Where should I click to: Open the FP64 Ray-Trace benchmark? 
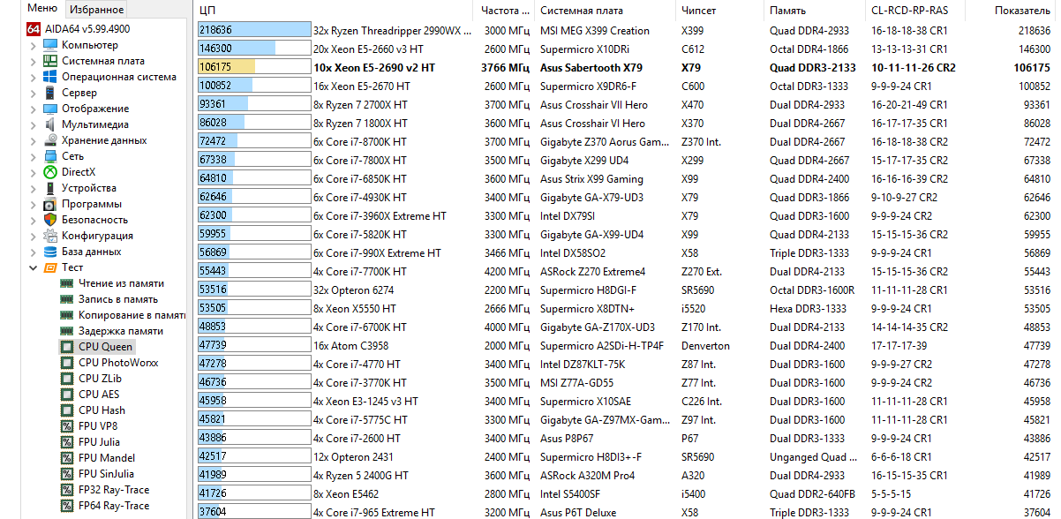(x=114, y=506)
